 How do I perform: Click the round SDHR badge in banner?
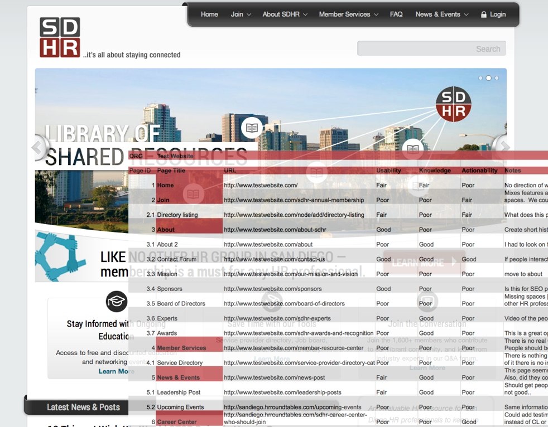453,104
